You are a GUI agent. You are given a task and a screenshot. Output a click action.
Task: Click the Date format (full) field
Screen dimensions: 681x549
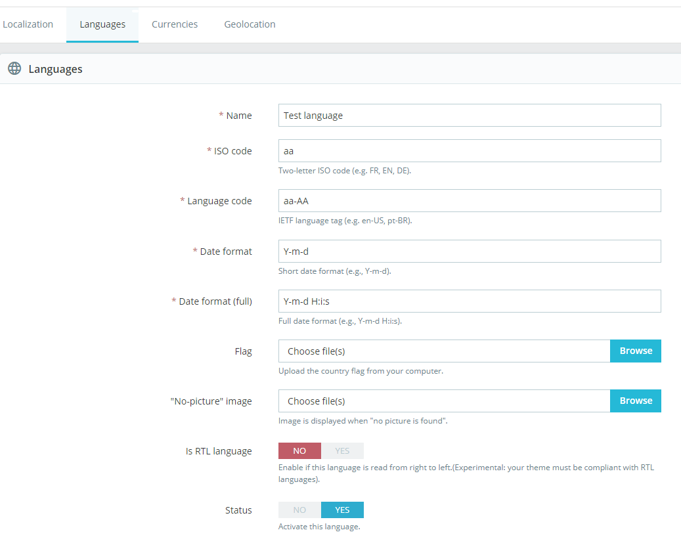pyautogui.click(x=470, y=301)
